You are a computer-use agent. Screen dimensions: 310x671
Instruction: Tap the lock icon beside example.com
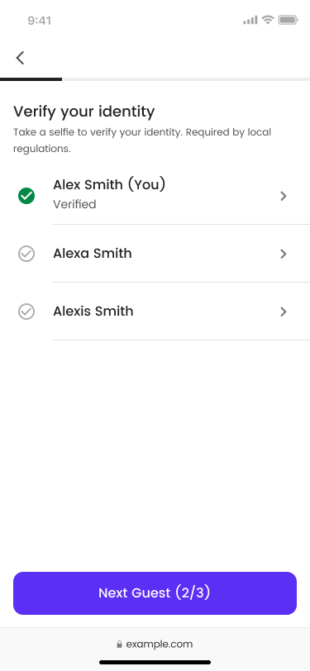[x=119, y=644]
